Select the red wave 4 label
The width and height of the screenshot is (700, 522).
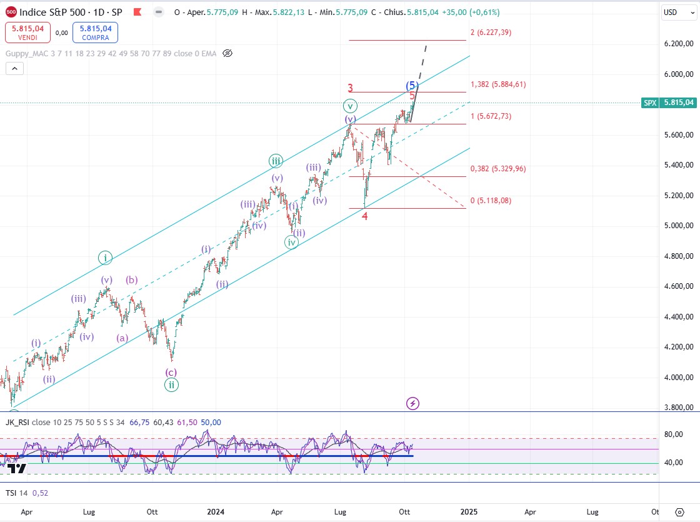365,216
